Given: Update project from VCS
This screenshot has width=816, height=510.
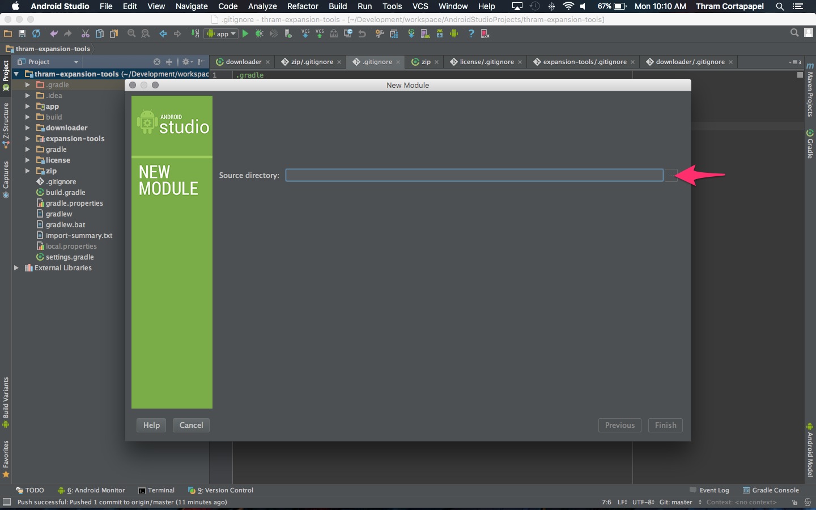Looking at the screenshot, I should (x=305, y=33).
